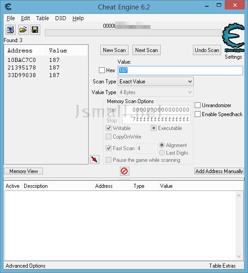The width and height of the screenshot is (248, 273).
Task: Toggle the Writable checkbox
Action: tap(108, 128)
